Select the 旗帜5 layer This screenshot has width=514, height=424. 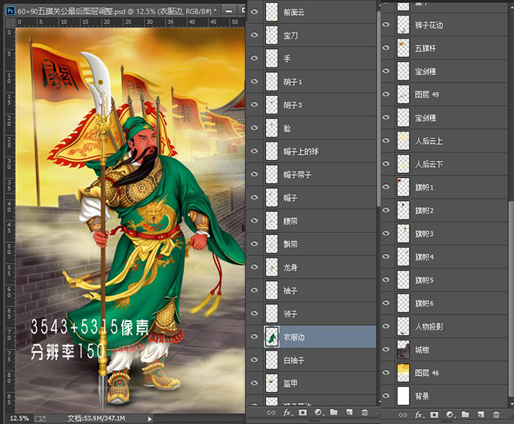coord(444,280)
